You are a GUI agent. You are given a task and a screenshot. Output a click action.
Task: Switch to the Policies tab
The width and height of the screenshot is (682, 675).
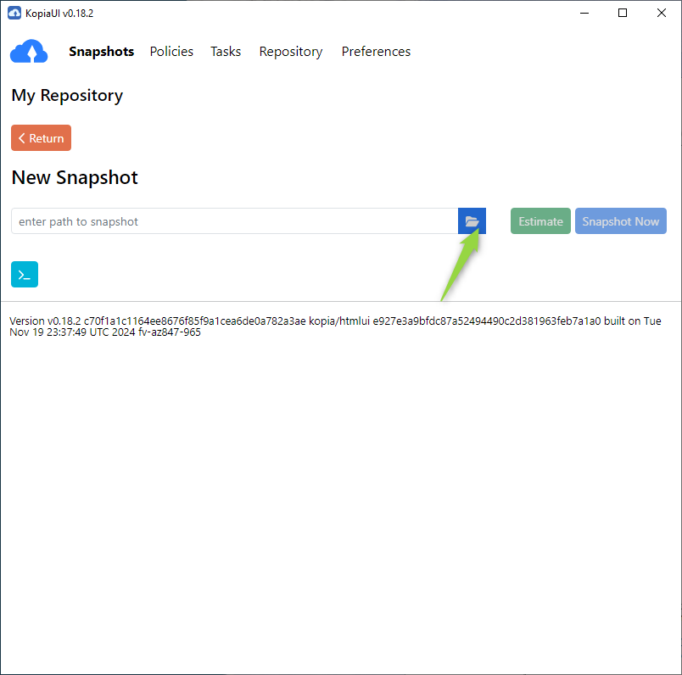pyautogui.click(x=171, y=52)
